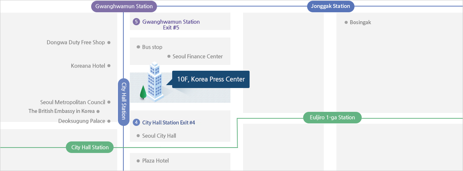Click the Koreana Hotel label

pos(88,66)
